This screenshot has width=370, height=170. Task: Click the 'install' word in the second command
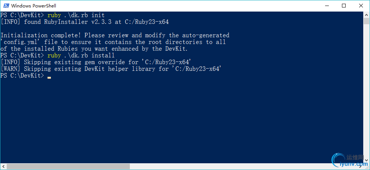click(x=103, y=56)
